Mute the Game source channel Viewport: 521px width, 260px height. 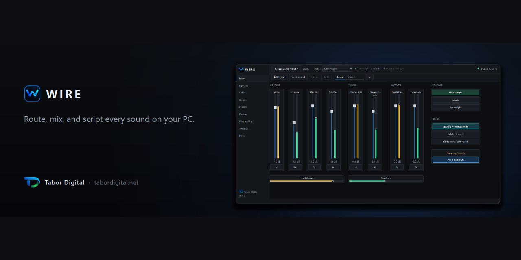277,167
